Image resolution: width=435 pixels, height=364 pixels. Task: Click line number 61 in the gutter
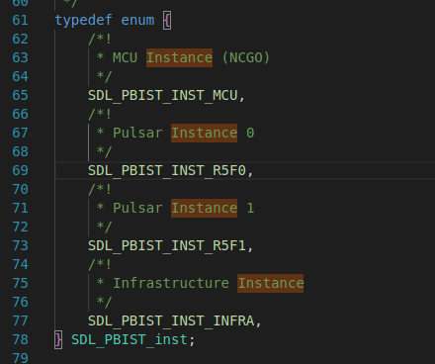point(20,20)
